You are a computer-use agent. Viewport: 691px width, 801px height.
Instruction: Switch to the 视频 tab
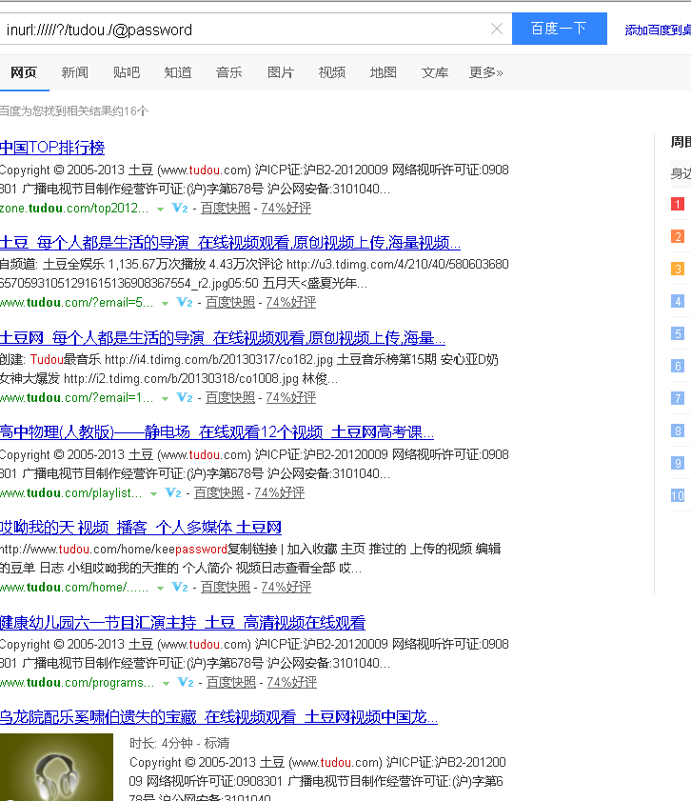tap(332, 72)
